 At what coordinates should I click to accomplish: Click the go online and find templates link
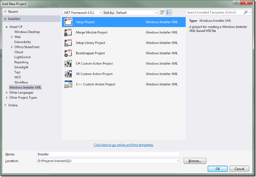pyautogui.click(x=124, y=145)
